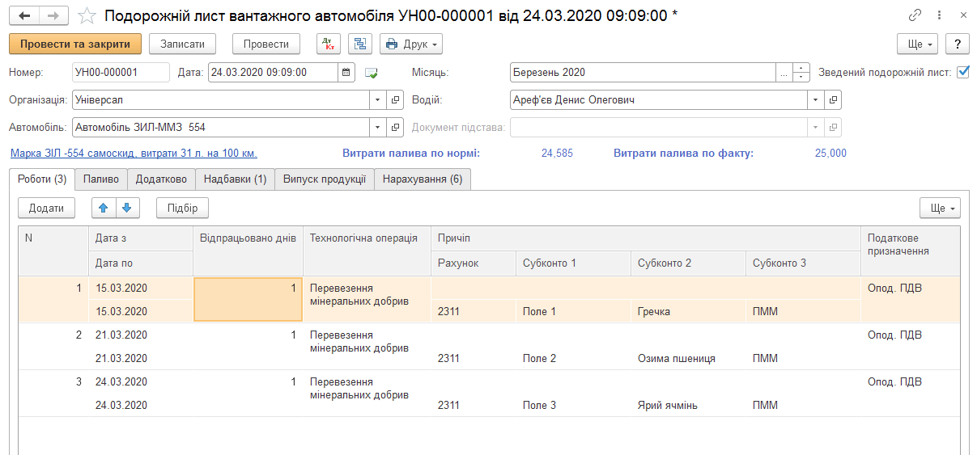The image size is (977, 455).
Task: Switch to Надбавки (1) tab
Action: point(235,179)
